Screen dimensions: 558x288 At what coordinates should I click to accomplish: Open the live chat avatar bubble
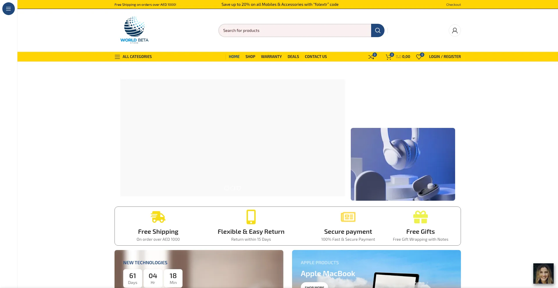543,273
